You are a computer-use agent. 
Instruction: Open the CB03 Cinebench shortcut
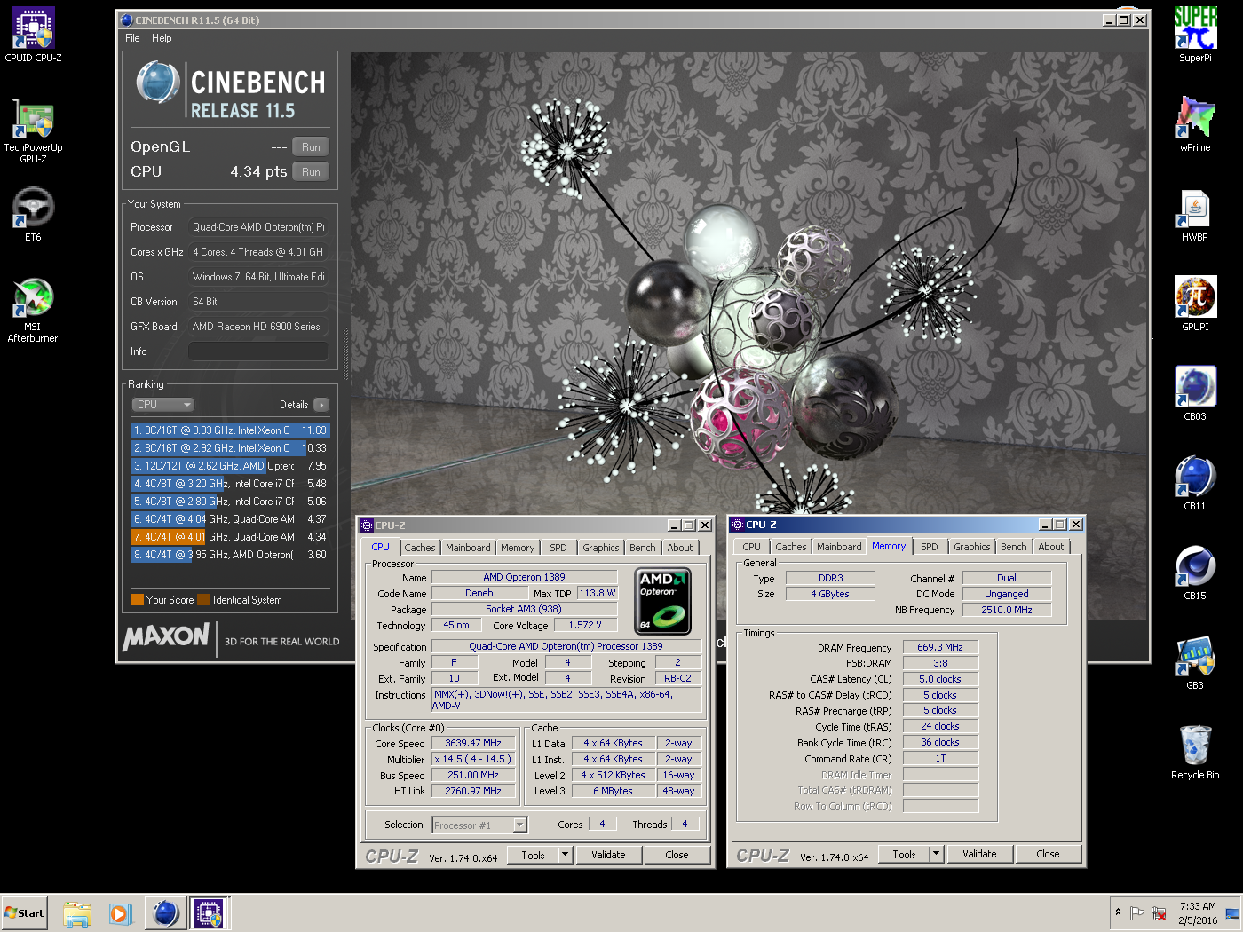1195,393
